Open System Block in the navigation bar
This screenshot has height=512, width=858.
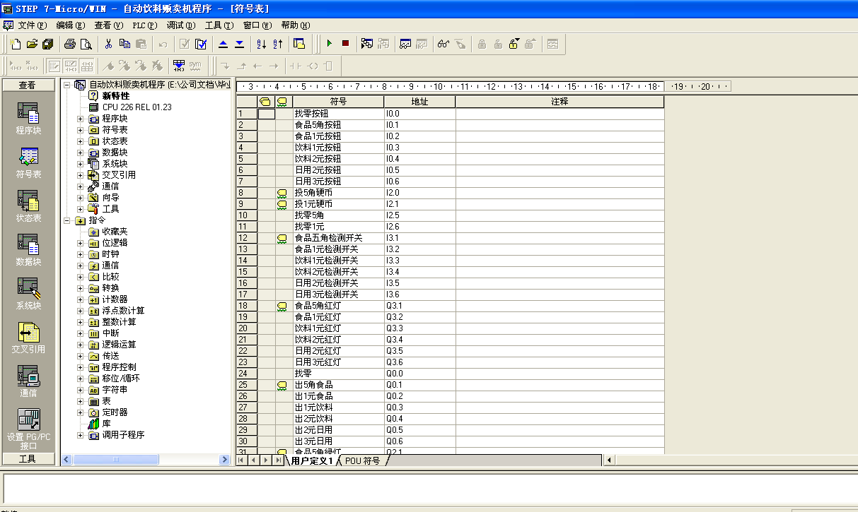pyautogui.click(x=29, y=294)
